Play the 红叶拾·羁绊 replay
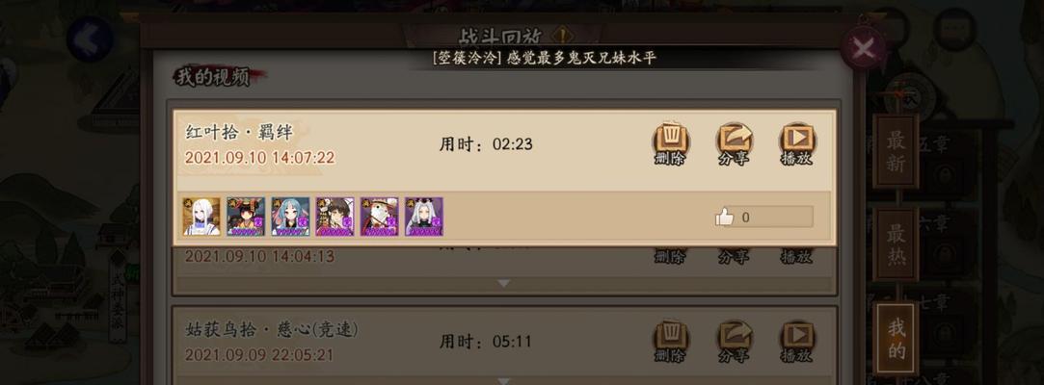The width and height of the screenshot is (1044, 385). coord(797,143)
